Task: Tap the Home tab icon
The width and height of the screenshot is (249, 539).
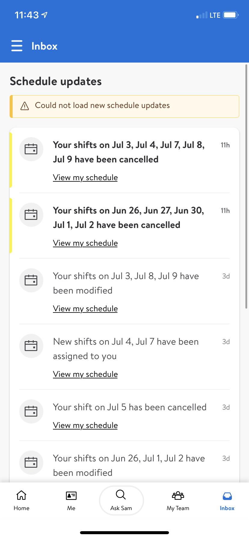Action: coord(21,495)
